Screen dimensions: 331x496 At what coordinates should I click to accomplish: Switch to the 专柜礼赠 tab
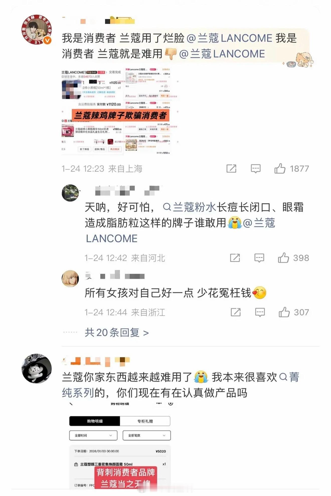coord(145,421)
